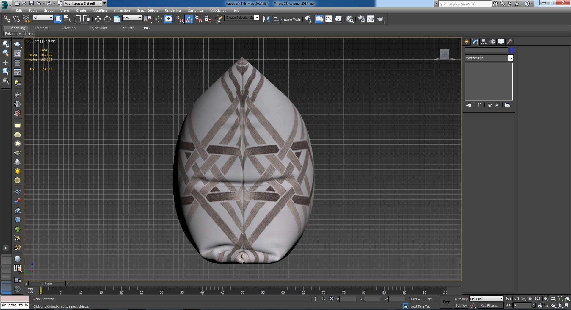The width and height of the screenshot is (571, 310).
Task: Activate the Select Object tool
Action: [58, 19]
